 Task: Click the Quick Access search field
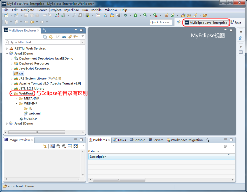(x=161, y=22)
